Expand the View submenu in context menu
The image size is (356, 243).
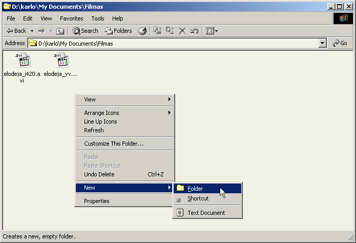pyautogui.click(x=124, y=99)
